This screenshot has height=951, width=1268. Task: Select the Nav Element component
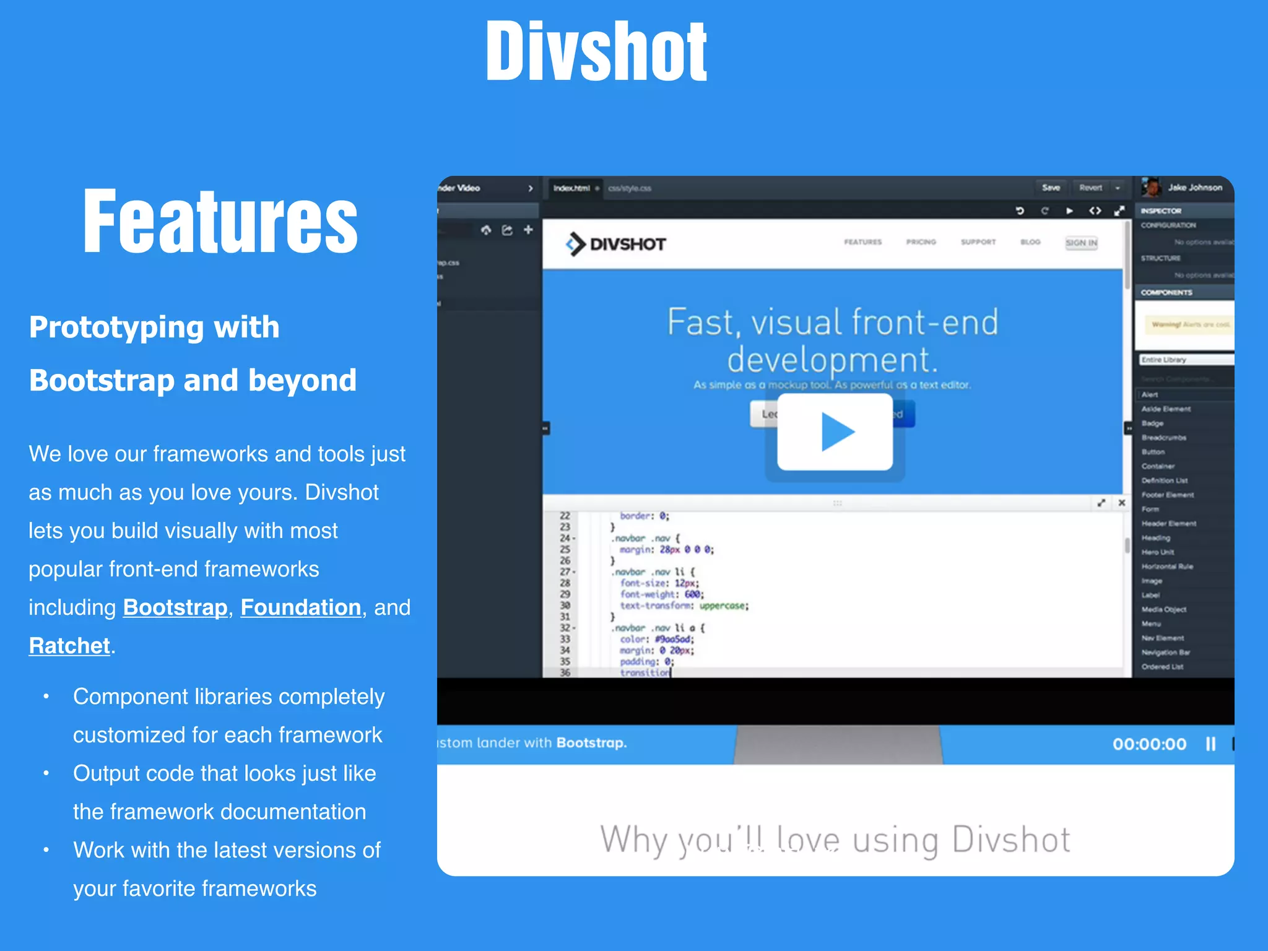[1185, 638]
